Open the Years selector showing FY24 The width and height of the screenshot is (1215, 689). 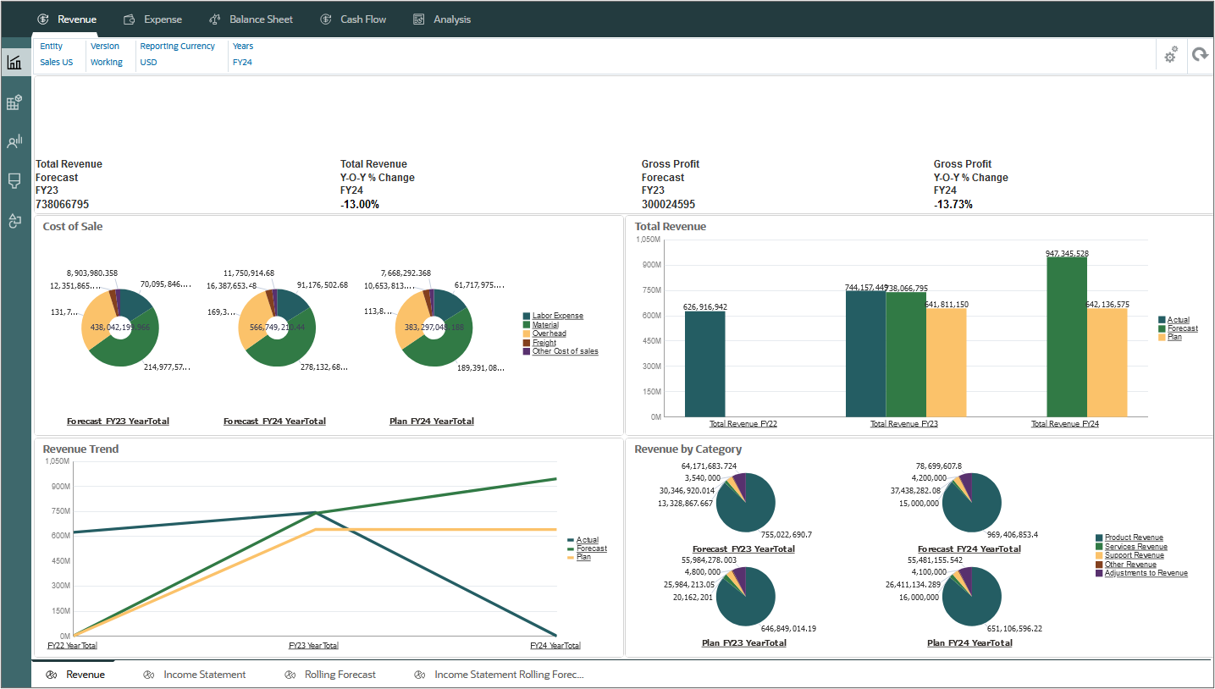click(x=242, y=62)
